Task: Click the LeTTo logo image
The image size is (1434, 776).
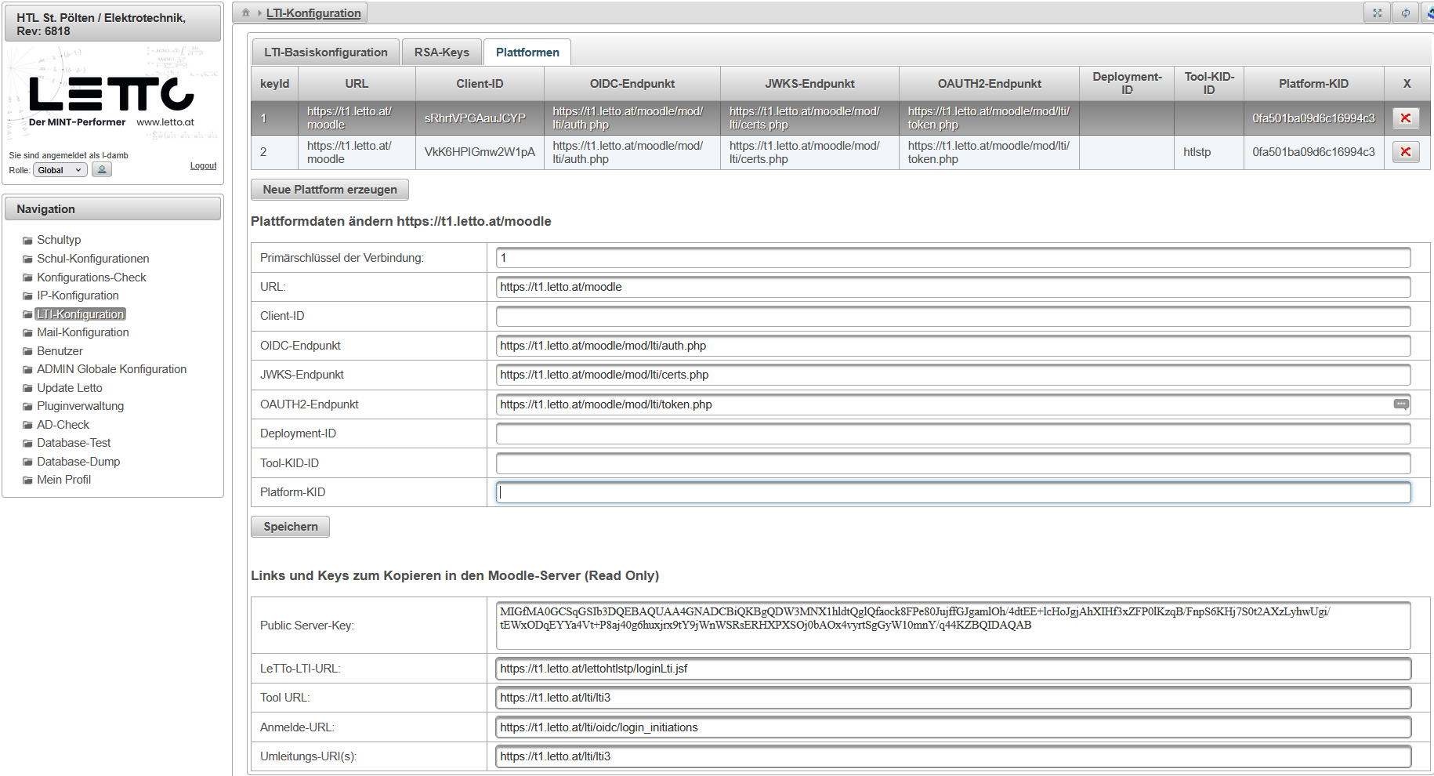Action: [112, 95]
